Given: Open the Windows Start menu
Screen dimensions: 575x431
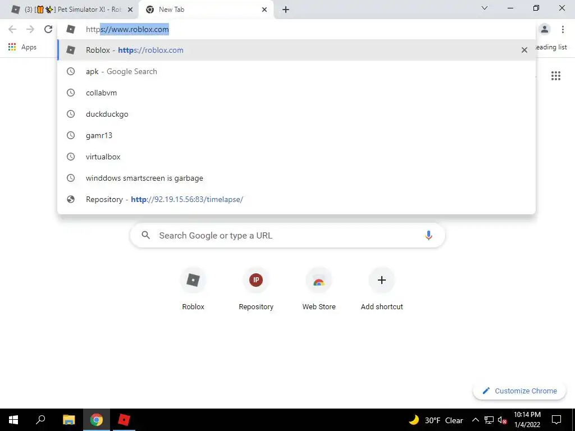Looking at the screenshot, I should click(x=13, y=420).
